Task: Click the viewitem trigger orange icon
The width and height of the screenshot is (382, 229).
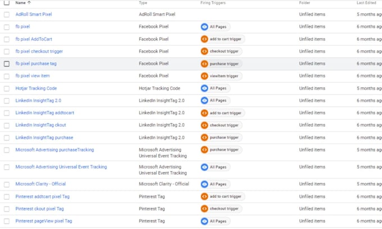Action: [204, 76]
